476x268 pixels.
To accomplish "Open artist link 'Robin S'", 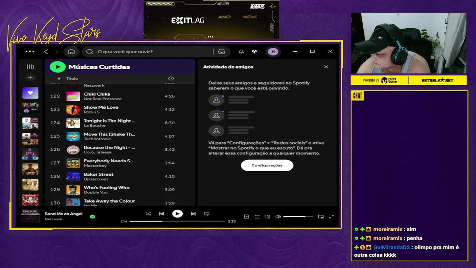I will [91, 112].
